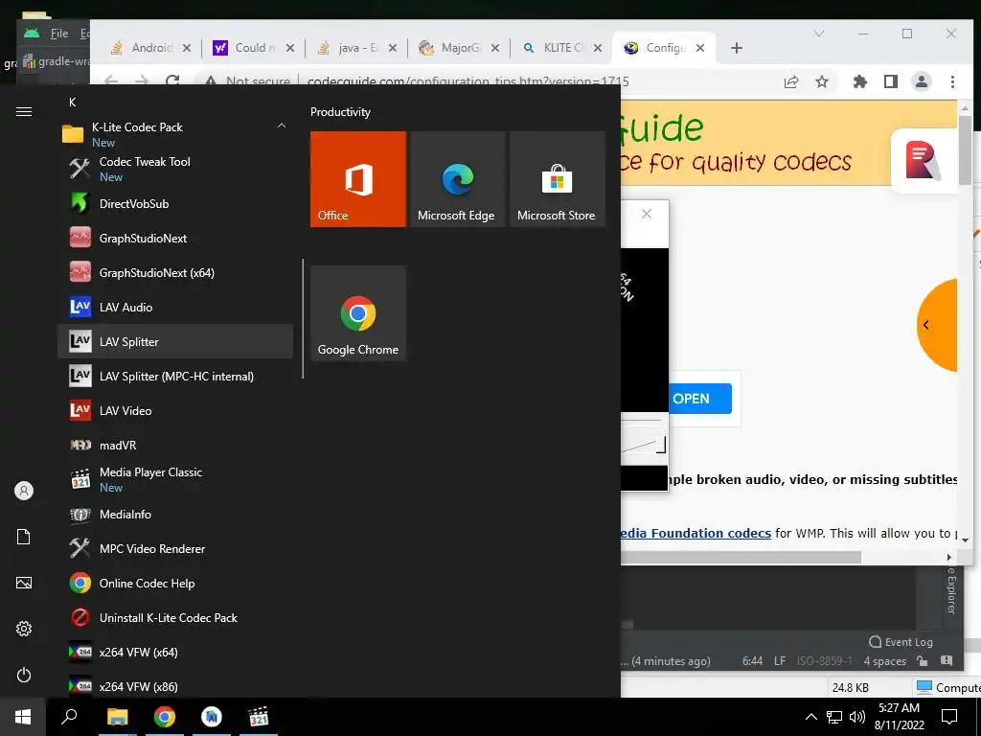Screen dimensions: 981x736
Task: Open Settings gear in Start sidebar
Action: click(x=24, y=629)
